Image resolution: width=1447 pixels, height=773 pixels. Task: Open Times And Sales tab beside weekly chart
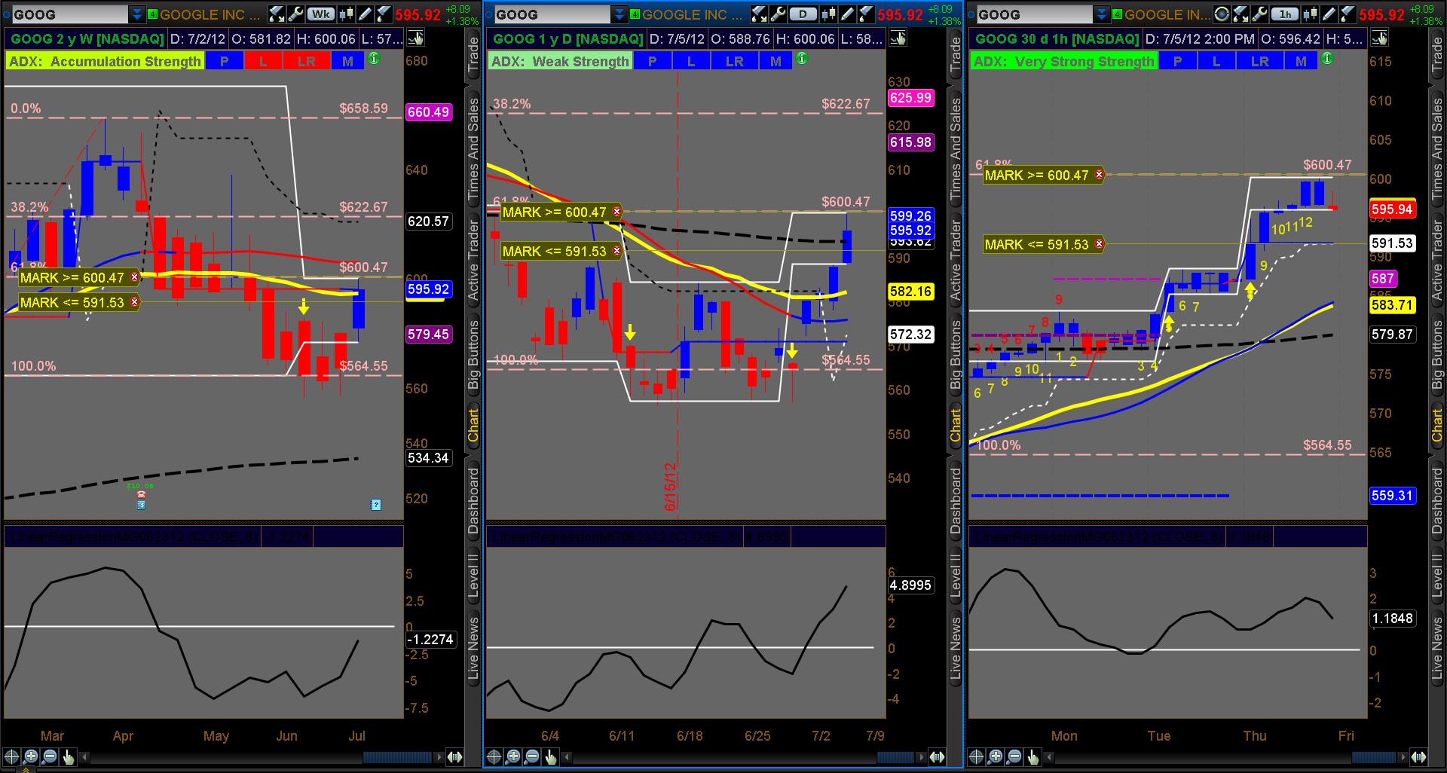tap(473, 149)
